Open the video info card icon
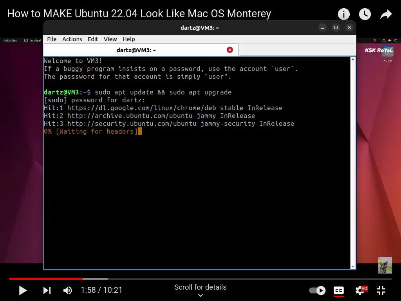This screenshot has width=401, height=301. tap(344, 14)
